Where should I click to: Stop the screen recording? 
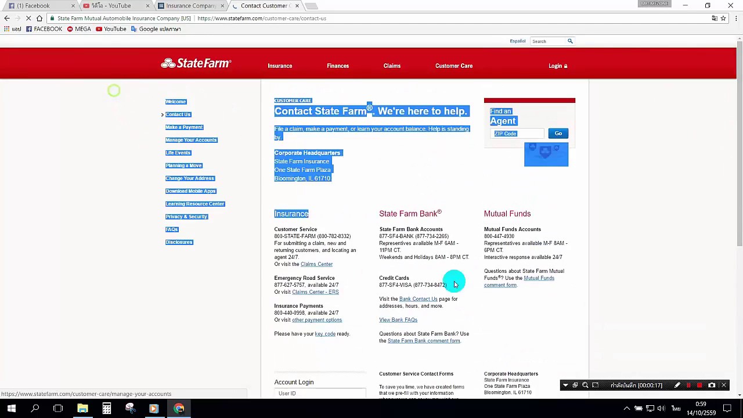click(699, 385)
